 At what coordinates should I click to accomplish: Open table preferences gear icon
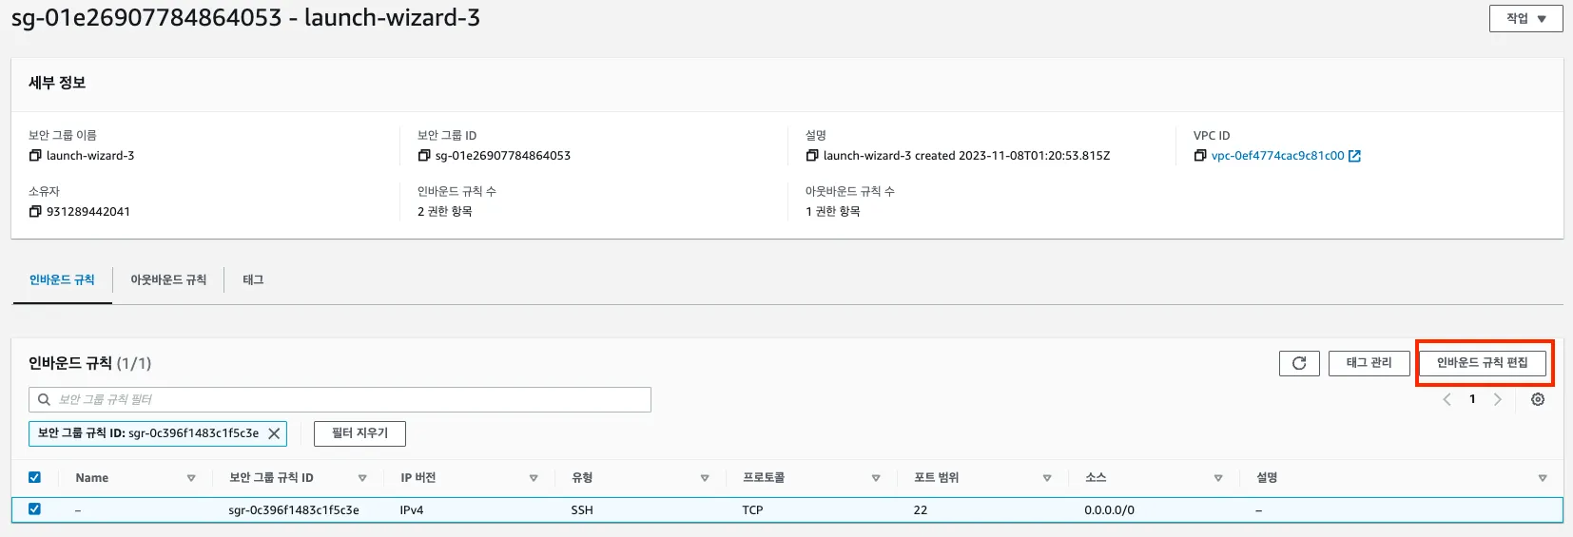(1538, 400)
